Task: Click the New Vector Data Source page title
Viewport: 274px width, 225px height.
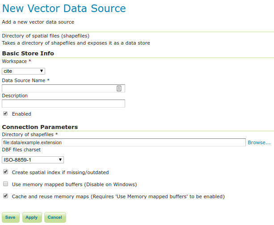Action: tap(64, 8)
